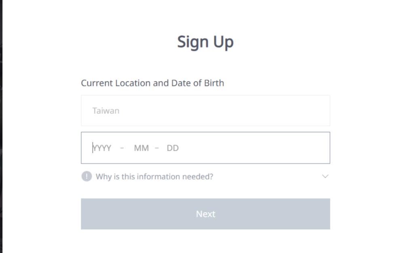Click the word "Taiwan" in the location field
414x253 pixels.
click(x=106, y=111)
